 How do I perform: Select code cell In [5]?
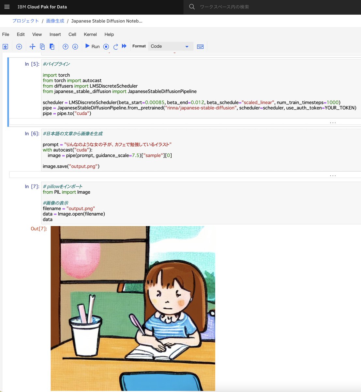(x=201, y=89)
